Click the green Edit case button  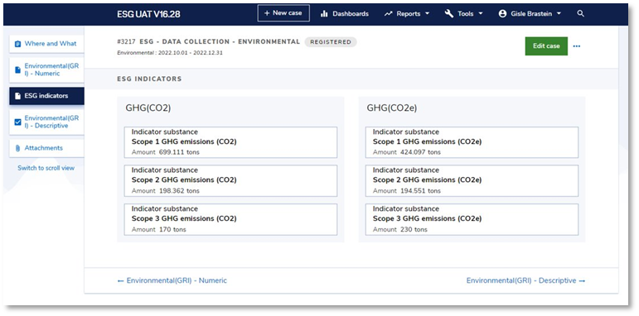546,46
